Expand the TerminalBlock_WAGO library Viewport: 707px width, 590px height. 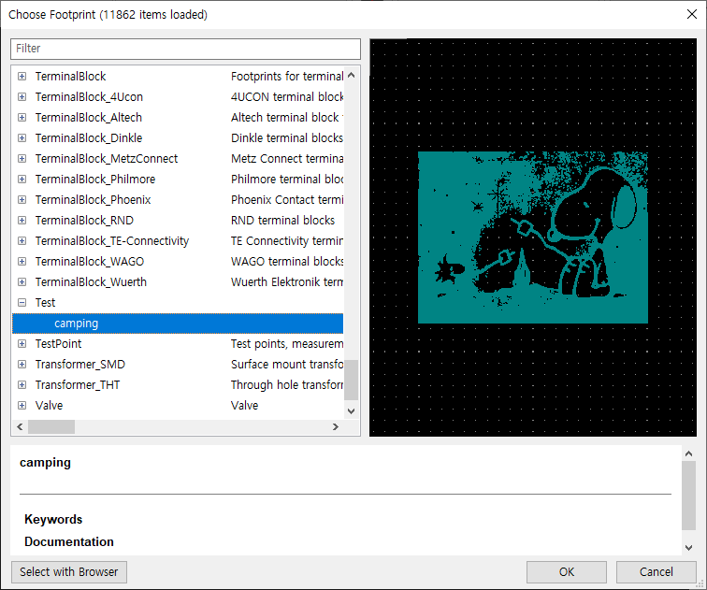click(x=22, y=262)
